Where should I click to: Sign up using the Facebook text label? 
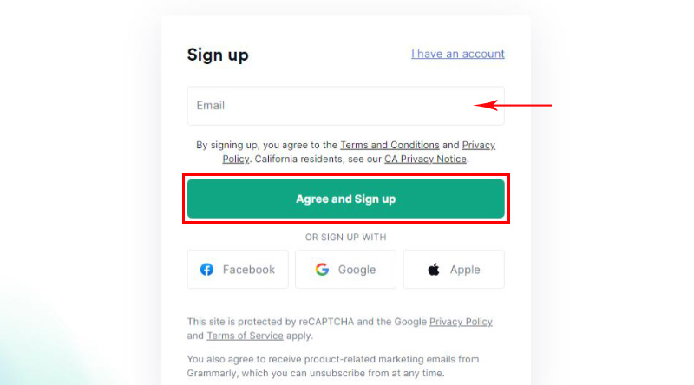pyautogui.click(x=249, y=270)
